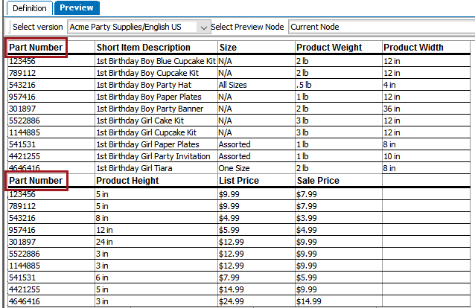The image size is (475, 308).
Task: Select the Preview tab
Action: click(x=77, y=8)
